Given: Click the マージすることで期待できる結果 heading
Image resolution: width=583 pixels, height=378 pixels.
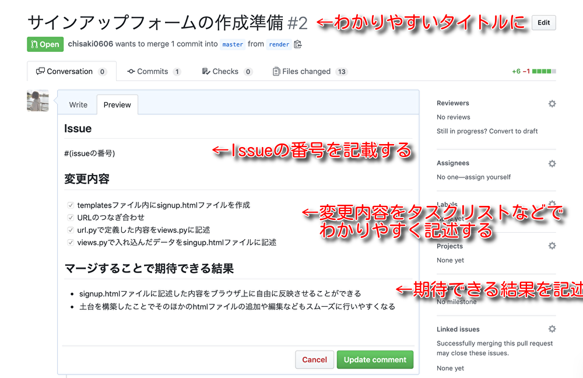Looking at the screenshot, I should pyautogui.click(x=149, y=268).
